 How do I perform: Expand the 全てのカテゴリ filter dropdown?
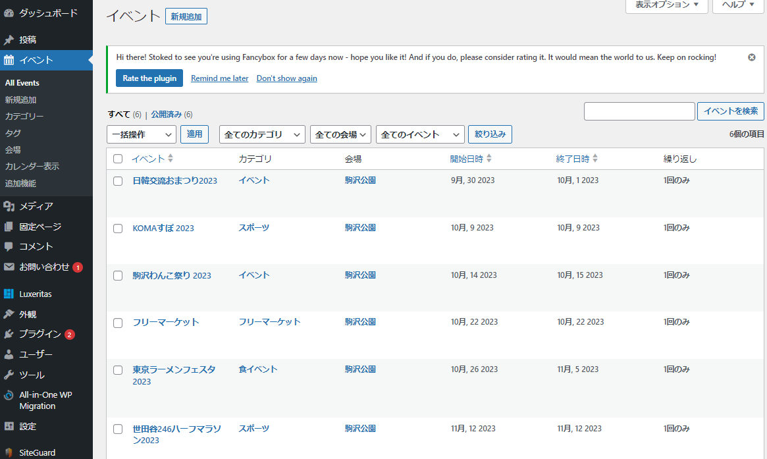point(261,134)
